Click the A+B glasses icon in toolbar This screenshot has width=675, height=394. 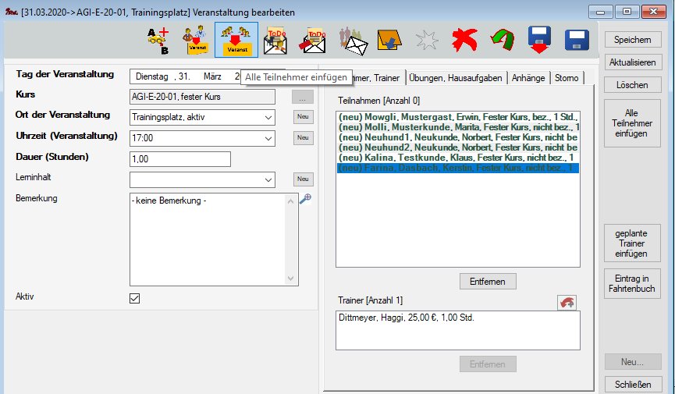(160, 40)
